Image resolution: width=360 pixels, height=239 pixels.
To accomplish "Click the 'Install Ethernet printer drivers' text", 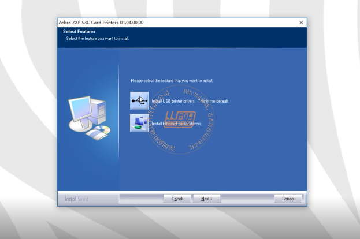I will (x=177, y=124).
